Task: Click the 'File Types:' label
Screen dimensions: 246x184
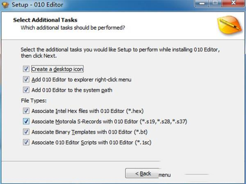Action: coord(34,101)
